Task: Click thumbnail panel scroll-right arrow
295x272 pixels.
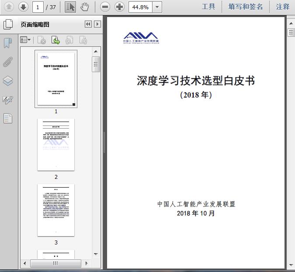Action: point(87,263)
